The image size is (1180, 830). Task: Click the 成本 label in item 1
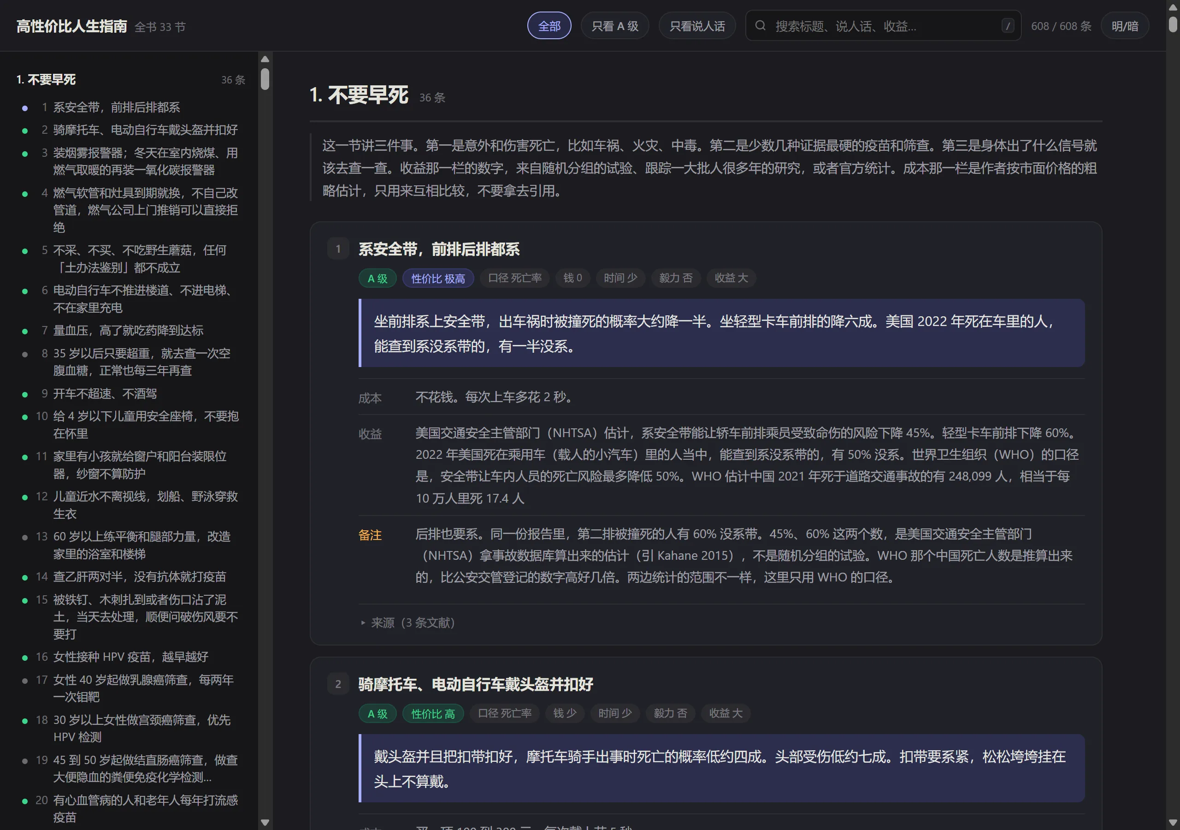tap(370, 398)
